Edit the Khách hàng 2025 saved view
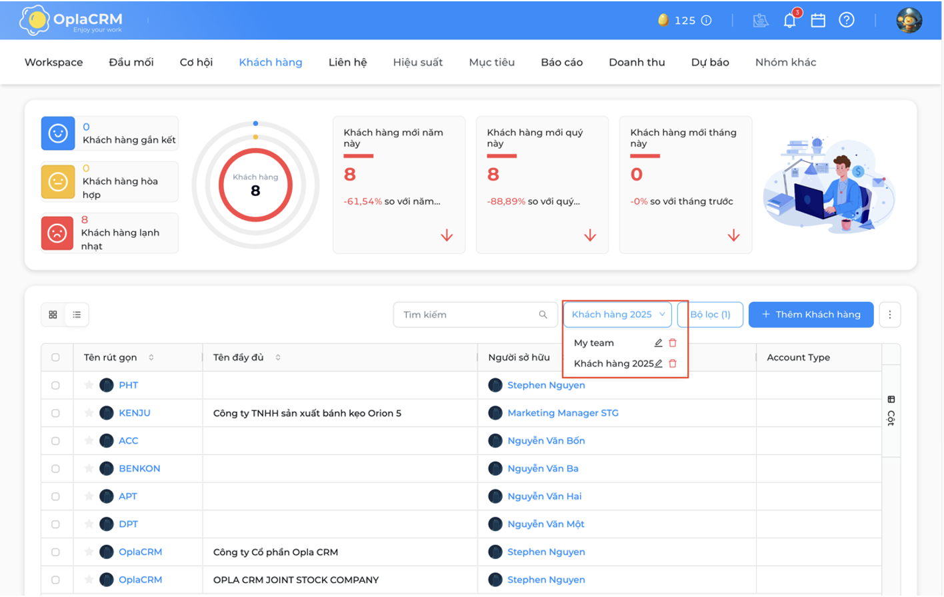The width and height of the screenshot is (944, 597). tap(658, 364)
